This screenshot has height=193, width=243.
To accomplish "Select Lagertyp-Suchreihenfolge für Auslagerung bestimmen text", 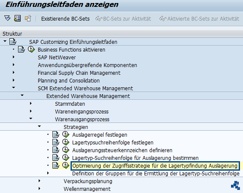I will pos(135,158).
